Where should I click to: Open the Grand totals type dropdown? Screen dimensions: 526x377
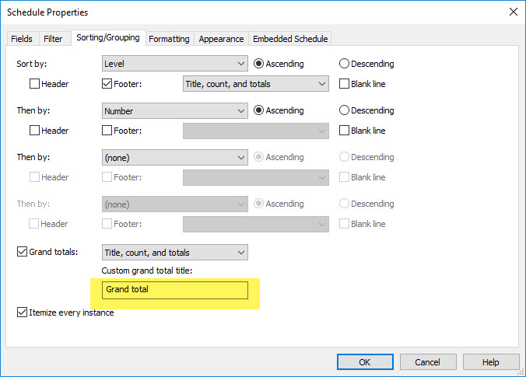tap(175, 253)
